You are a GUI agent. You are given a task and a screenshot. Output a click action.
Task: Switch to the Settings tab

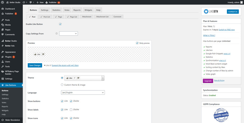(45, 10)
